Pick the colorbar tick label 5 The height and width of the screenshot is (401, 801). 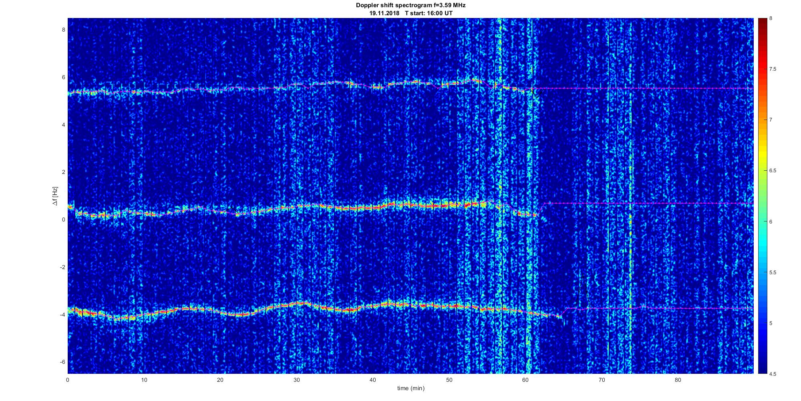click(771, 323)
